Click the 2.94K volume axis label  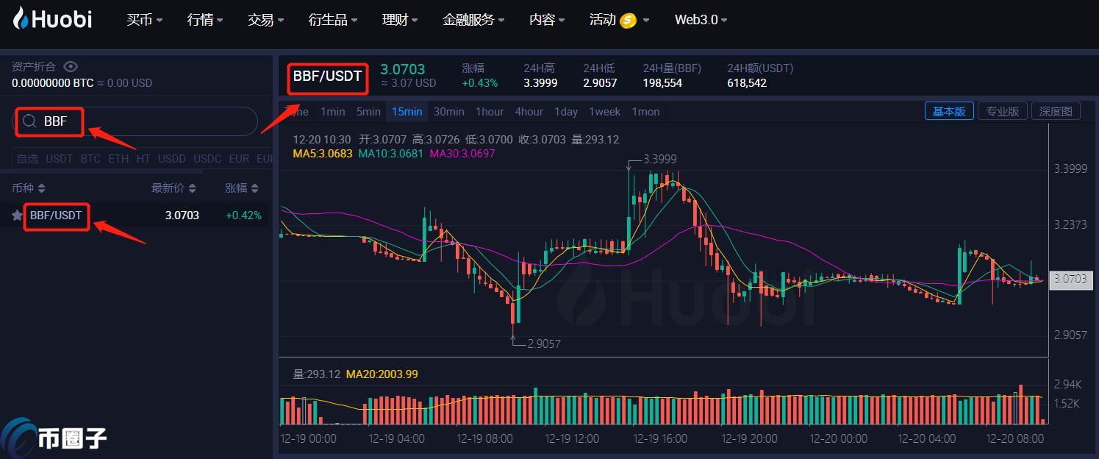pyautogui.click(x=1067, y=384)
